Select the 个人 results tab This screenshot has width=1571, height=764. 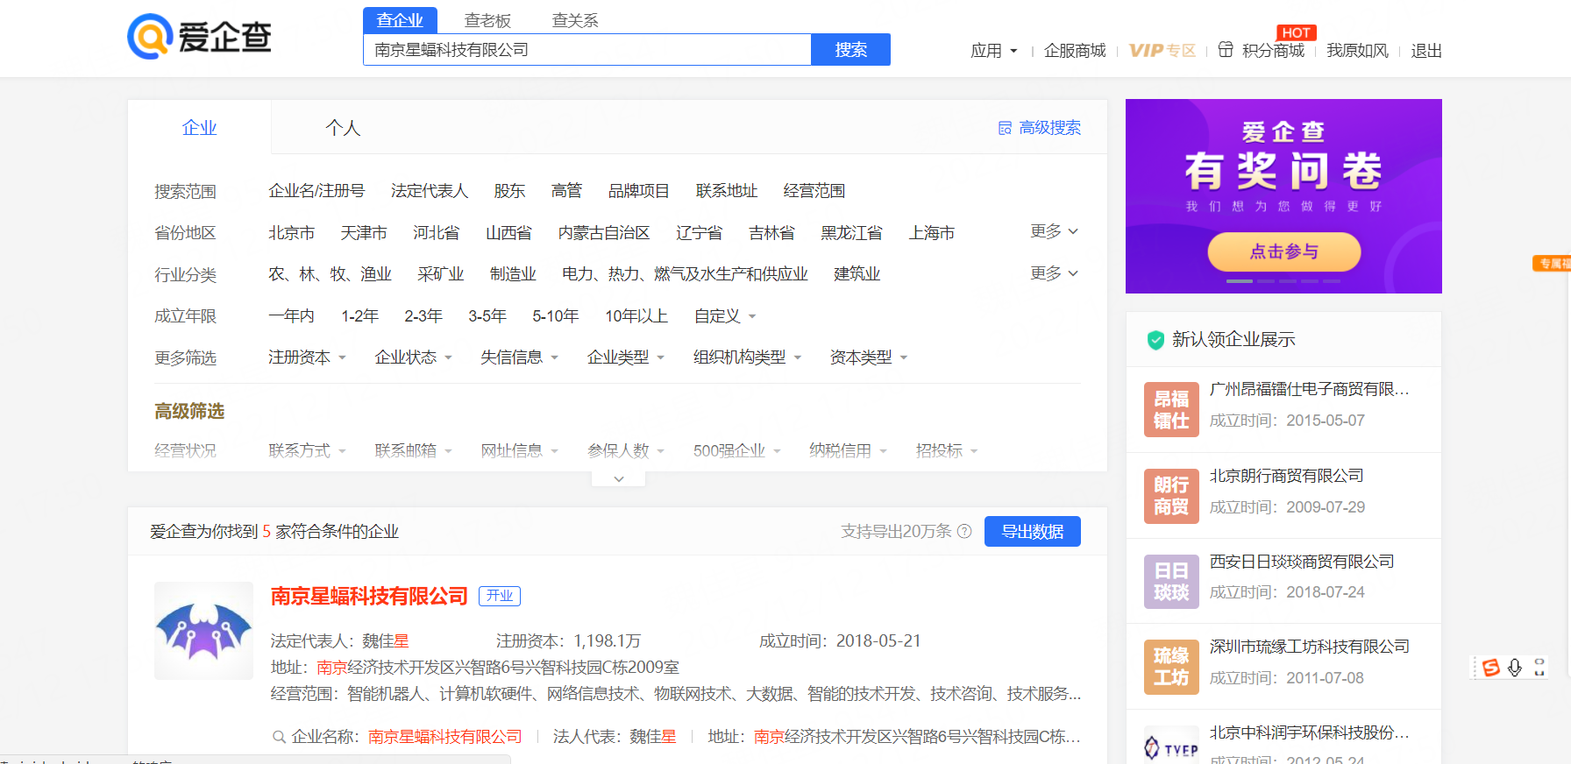coord(343,128)
